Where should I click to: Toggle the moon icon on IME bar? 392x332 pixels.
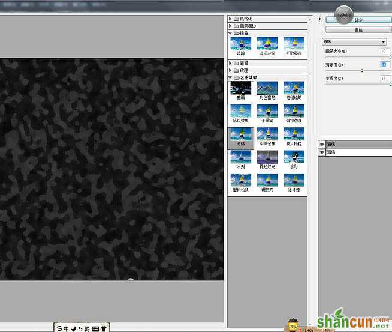73,328
